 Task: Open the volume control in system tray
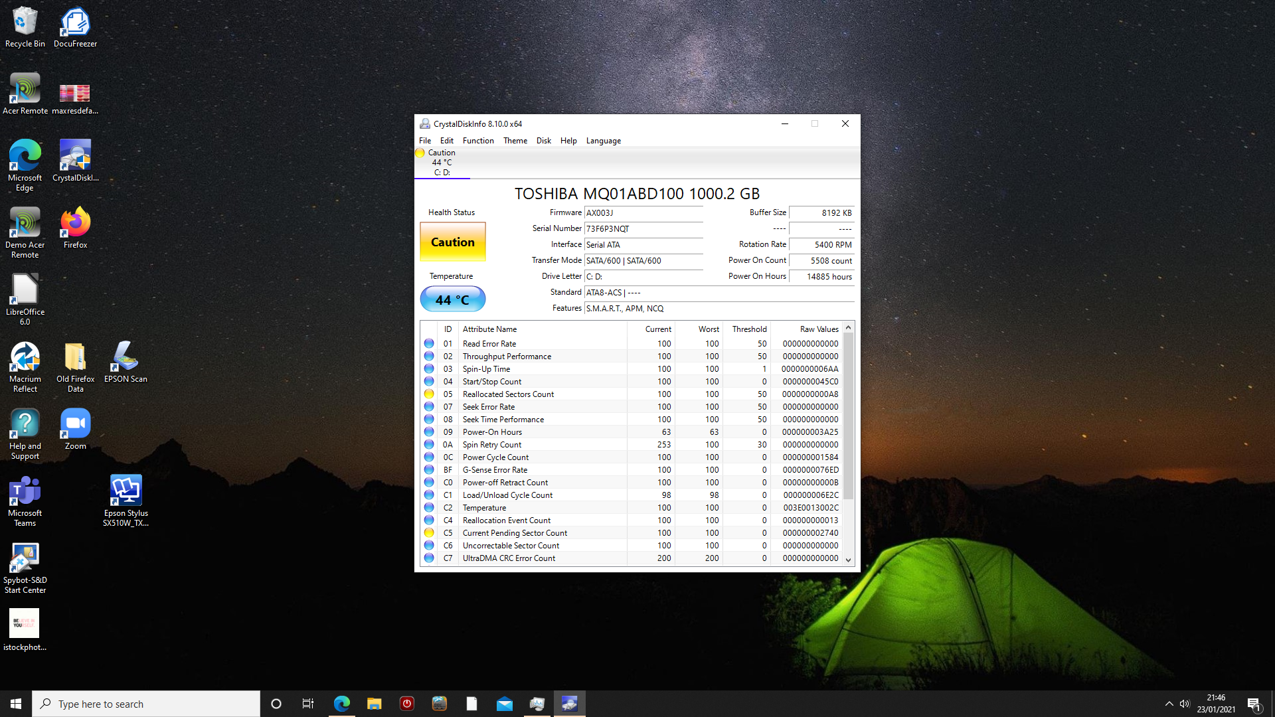[1185, 704]
